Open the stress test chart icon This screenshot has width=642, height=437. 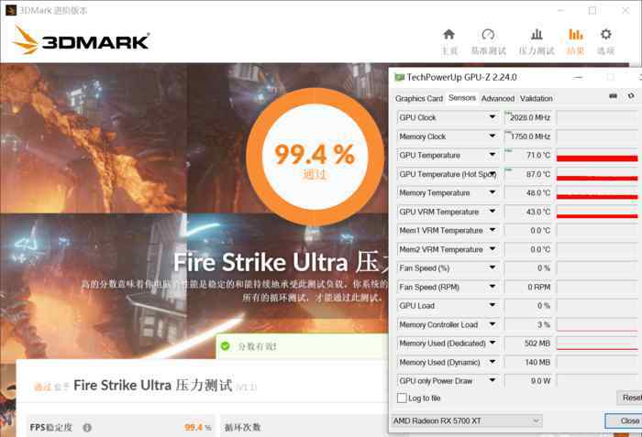point(537,35)
